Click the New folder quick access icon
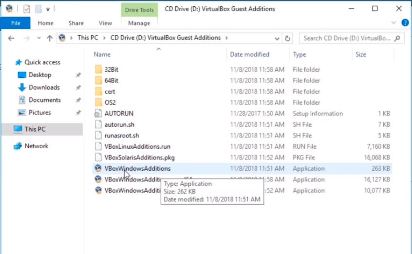412x254 pixels. (38, 9)
